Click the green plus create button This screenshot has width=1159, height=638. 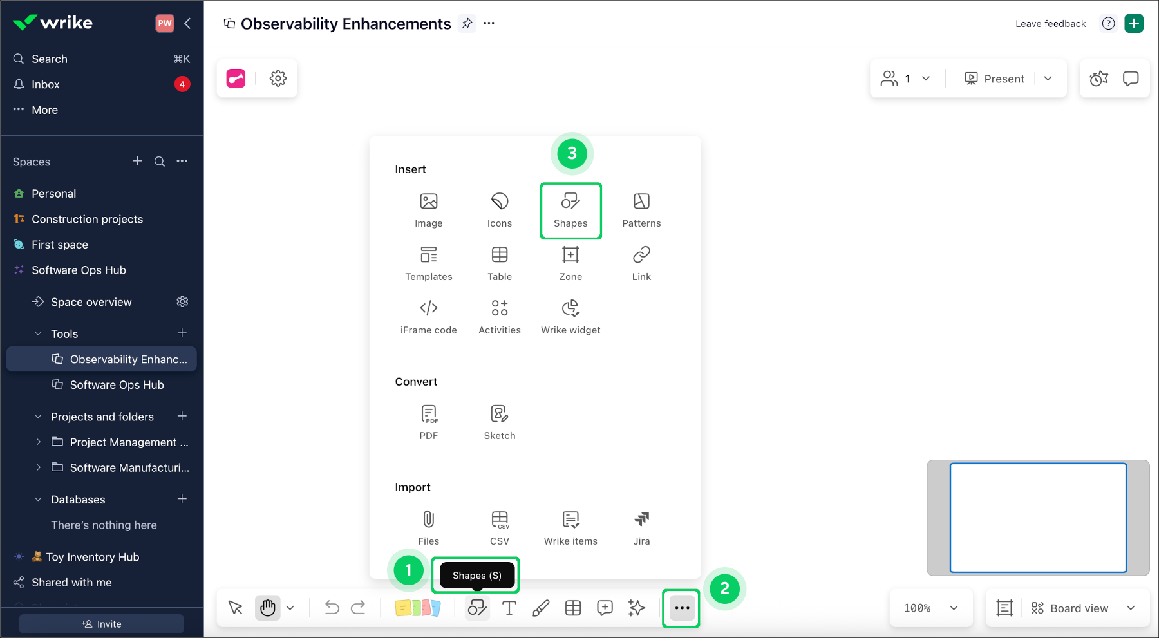click(x=1134, y=24)
